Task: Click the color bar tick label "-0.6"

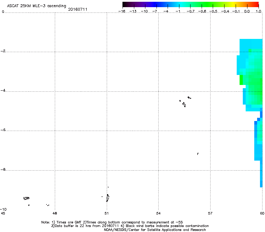Action: 202,11
